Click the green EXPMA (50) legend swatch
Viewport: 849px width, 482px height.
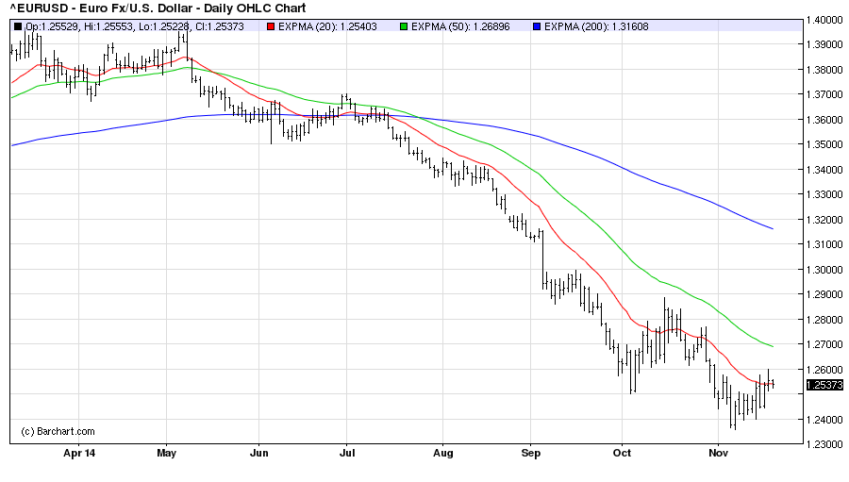[404, 26]
